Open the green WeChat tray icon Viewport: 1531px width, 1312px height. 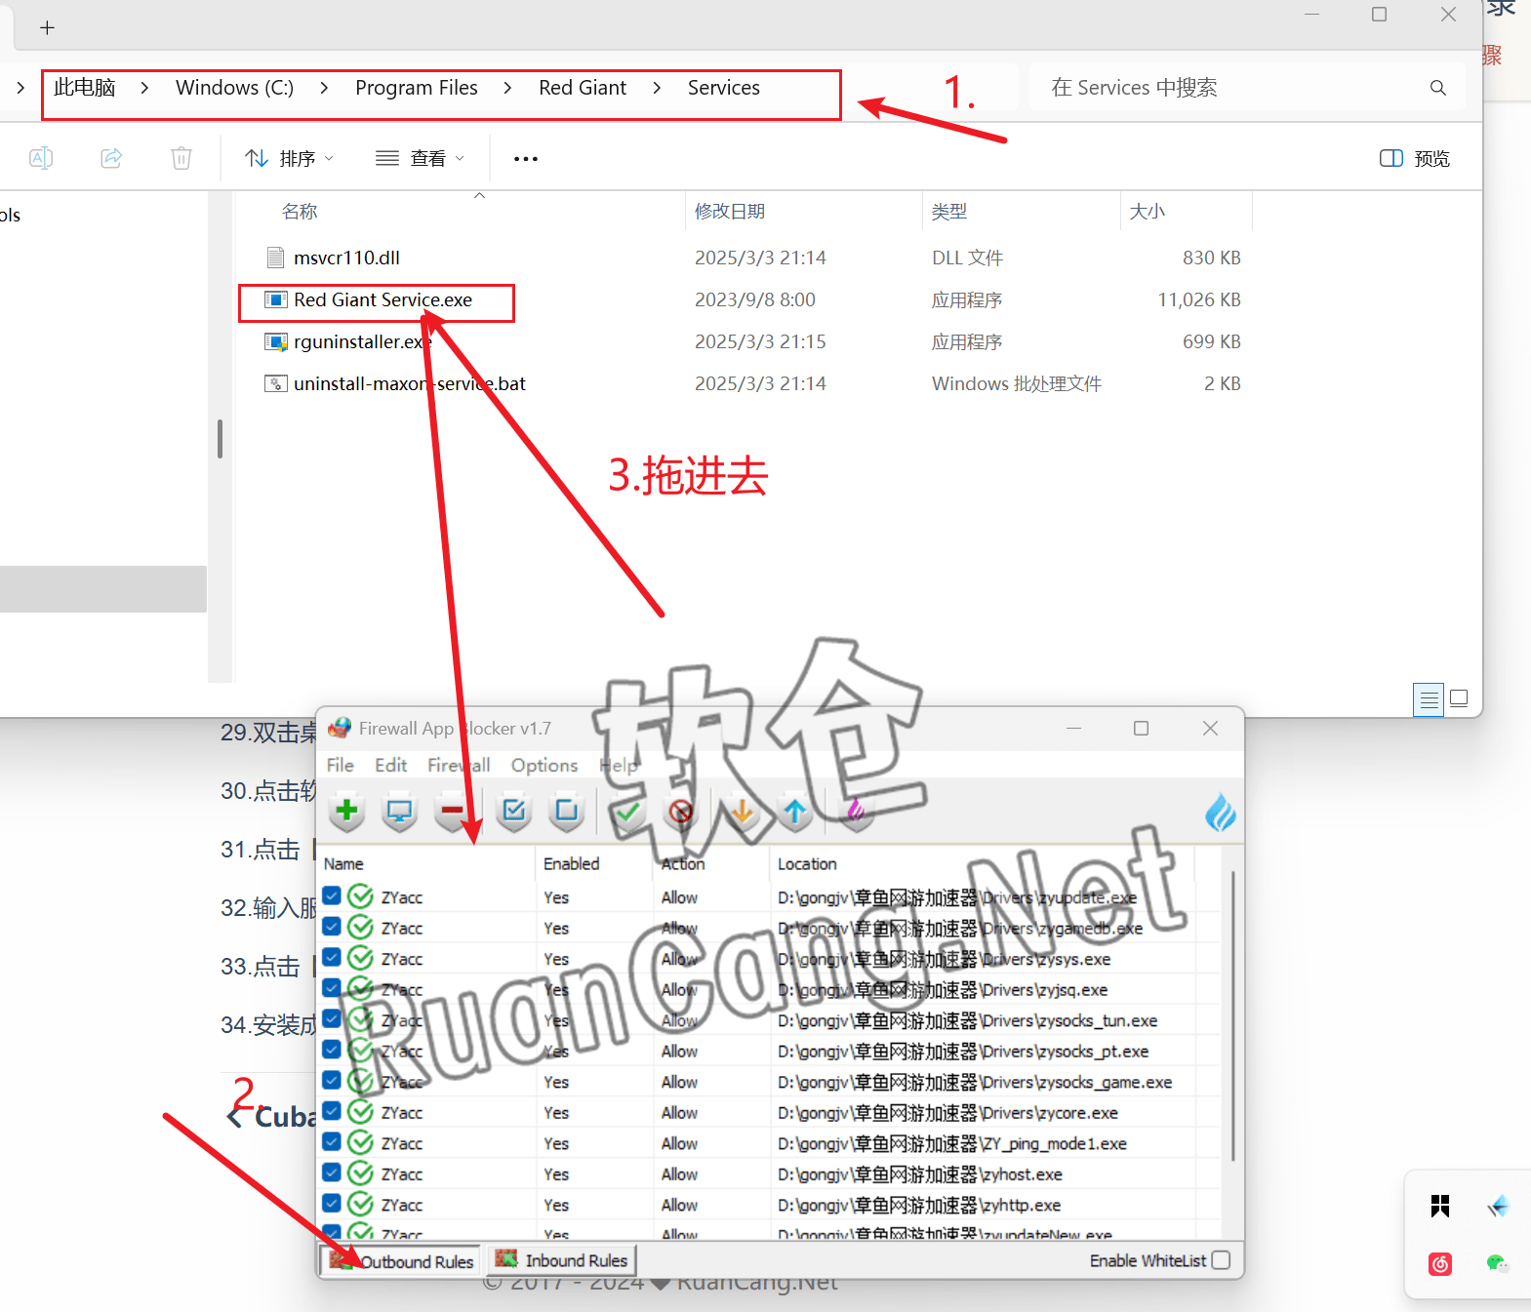point(1497,1264)
